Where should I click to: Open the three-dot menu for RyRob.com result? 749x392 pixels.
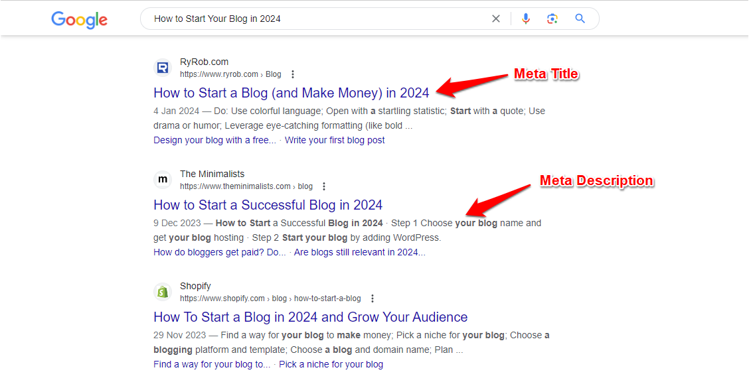(293, 74)
